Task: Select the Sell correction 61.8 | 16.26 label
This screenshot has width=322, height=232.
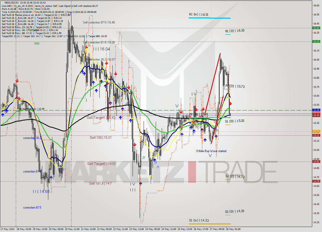Action: [99, 42]
